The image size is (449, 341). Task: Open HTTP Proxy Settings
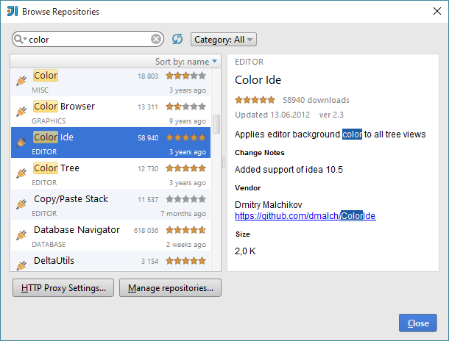pos(63,288)
